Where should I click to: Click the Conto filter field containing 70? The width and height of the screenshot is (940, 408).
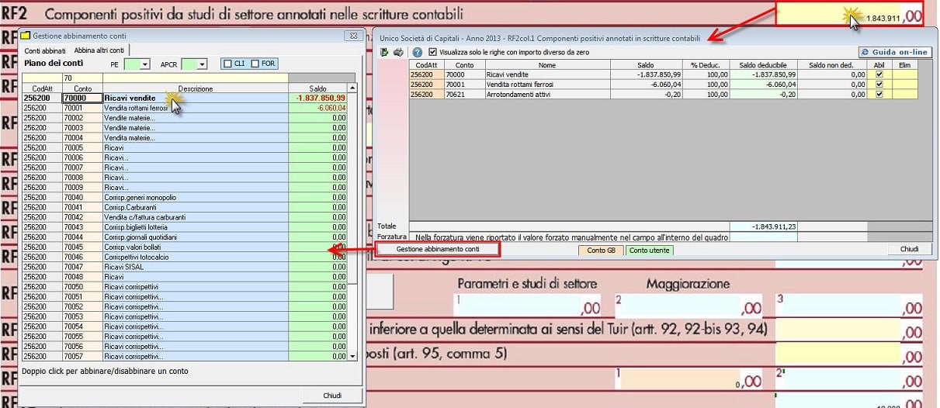pyautogui.click(x=82, y=78)
